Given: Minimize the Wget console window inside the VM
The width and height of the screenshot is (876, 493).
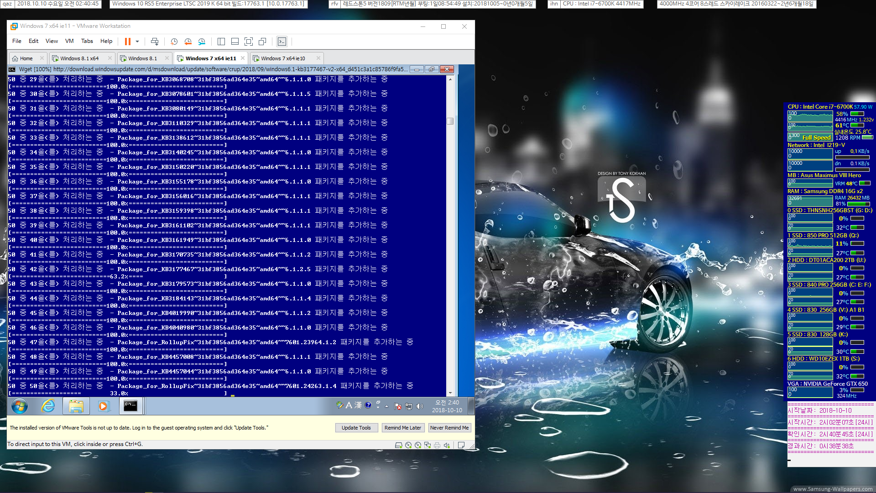Looking at the screenshot, I should 416,69.
